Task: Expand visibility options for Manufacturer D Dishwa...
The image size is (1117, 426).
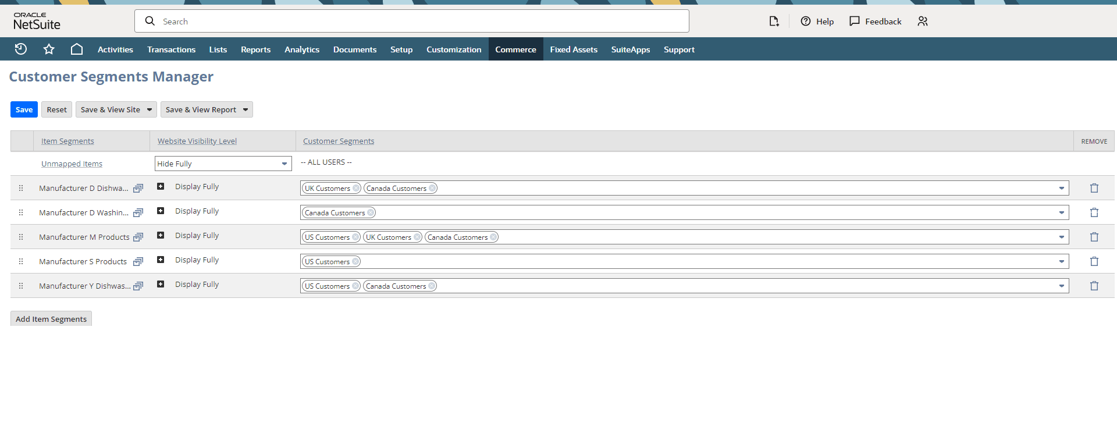Action: click(x=161, y=186)
